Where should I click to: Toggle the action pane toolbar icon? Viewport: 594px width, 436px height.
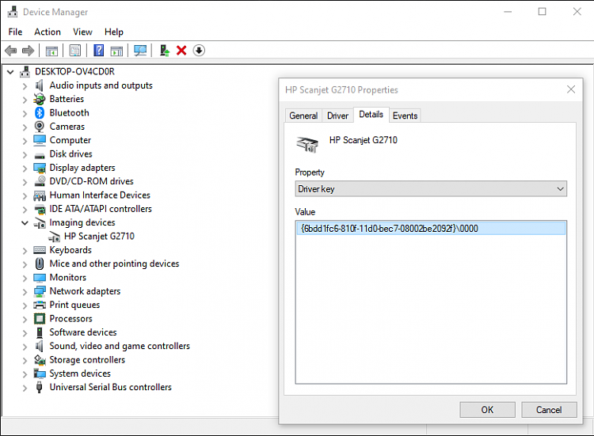click(116, 51)
